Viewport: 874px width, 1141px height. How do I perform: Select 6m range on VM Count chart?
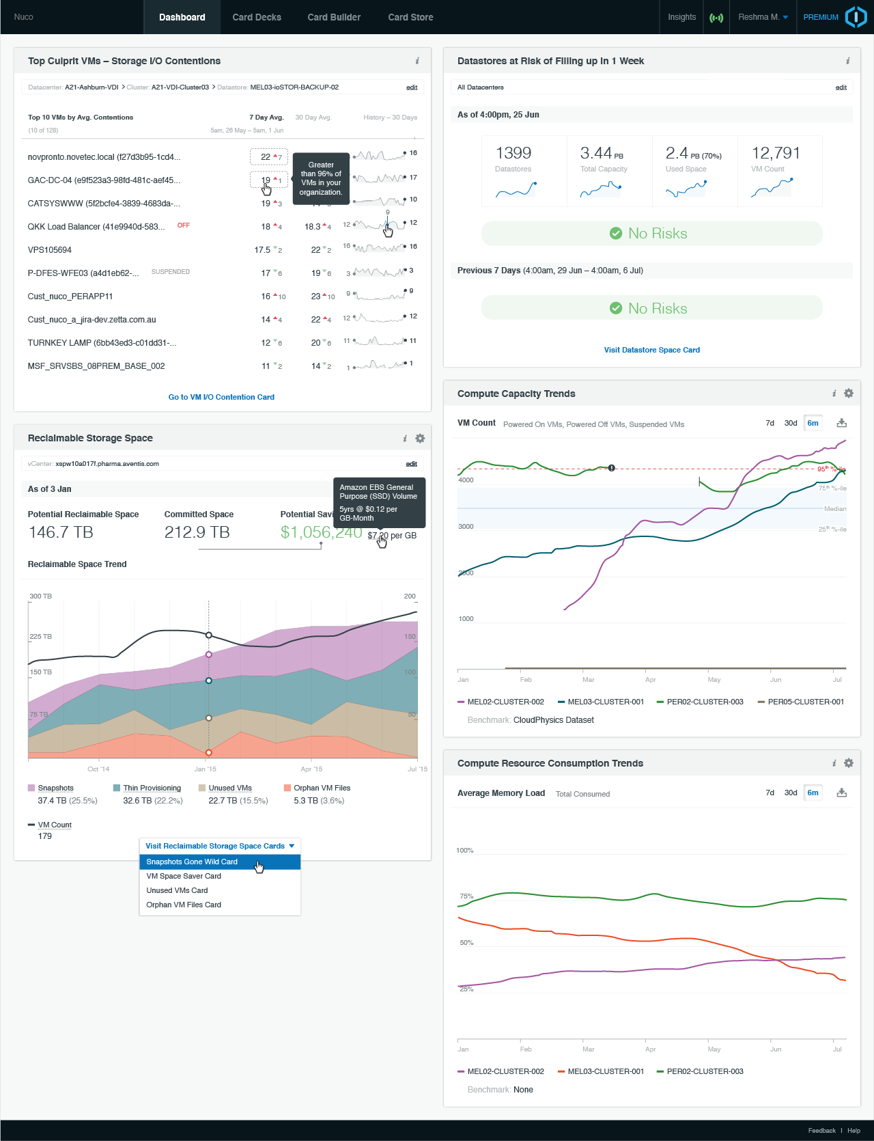[813, 423]
